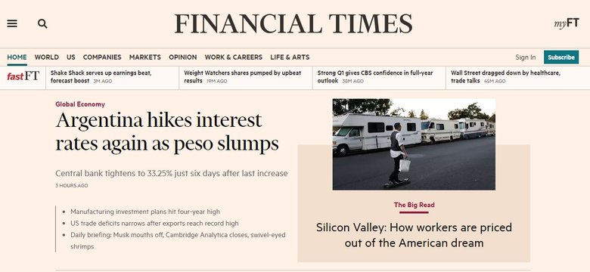
Task: Open the US trade deficits bullet link
Action: click(x=154, y=223)
